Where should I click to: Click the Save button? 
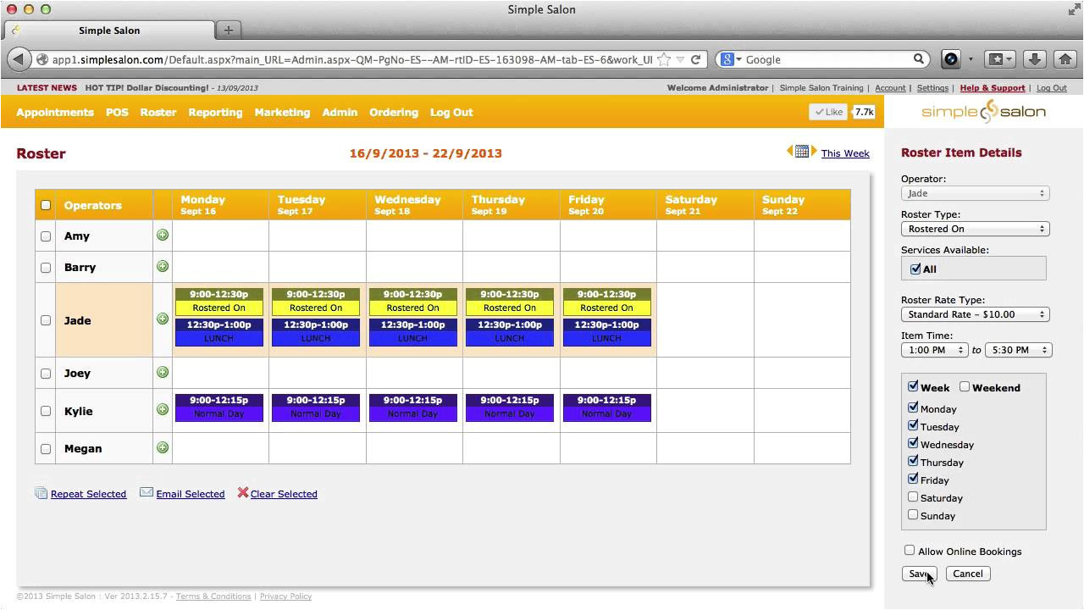tap(919, 574)
